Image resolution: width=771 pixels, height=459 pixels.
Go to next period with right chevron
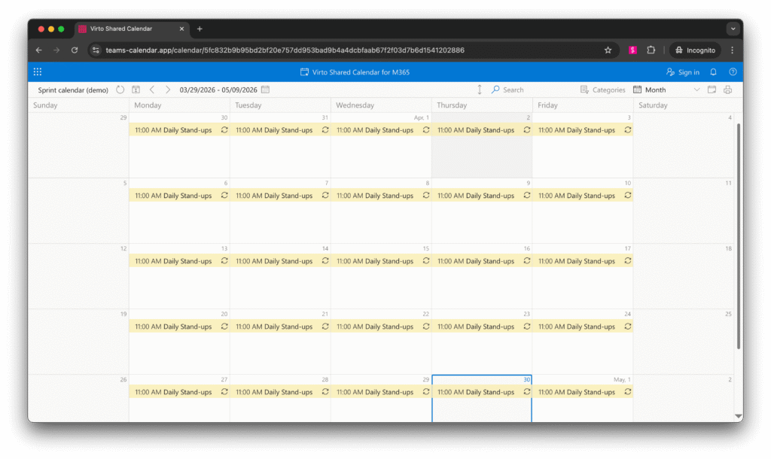pos(168,90)
